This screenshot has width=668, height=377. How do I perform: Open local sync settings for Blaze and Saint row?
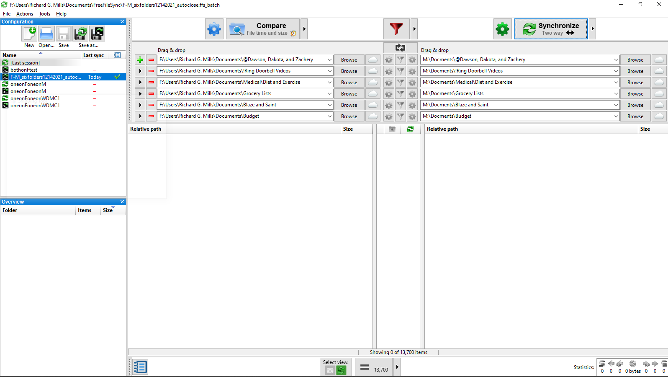coord(412,105)
